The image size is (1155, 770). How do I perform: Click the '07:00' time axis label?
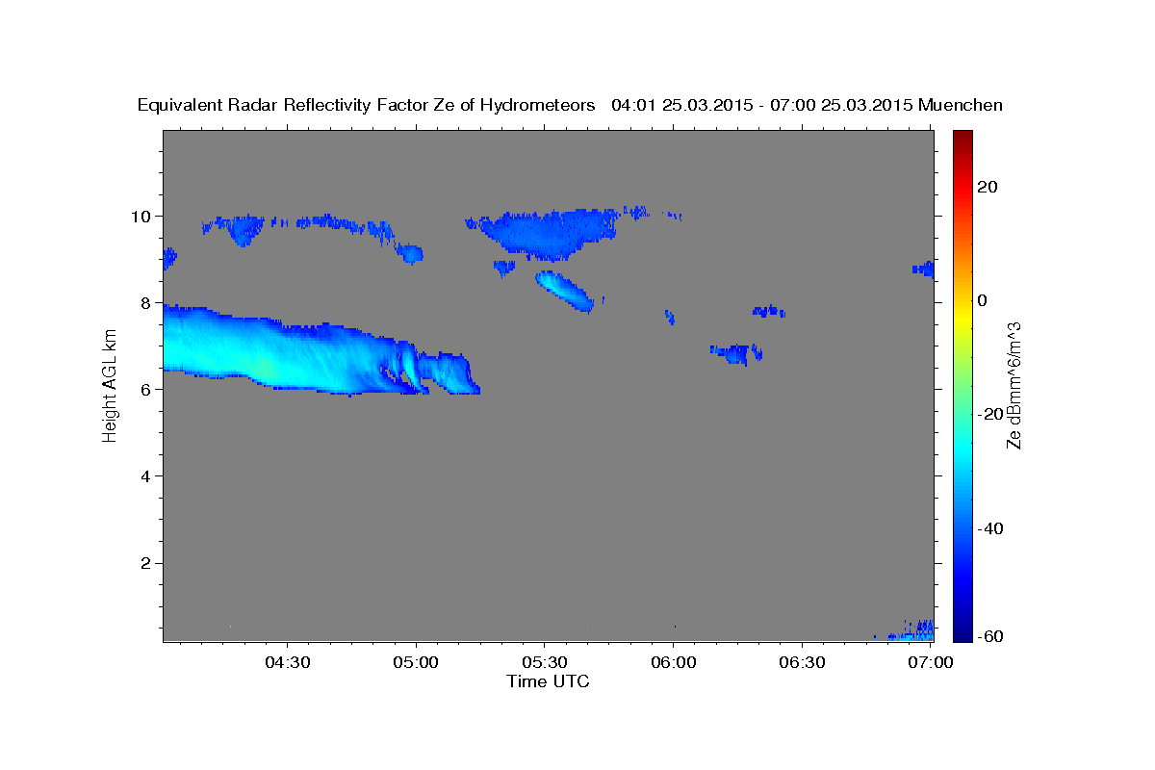point(931,662)
